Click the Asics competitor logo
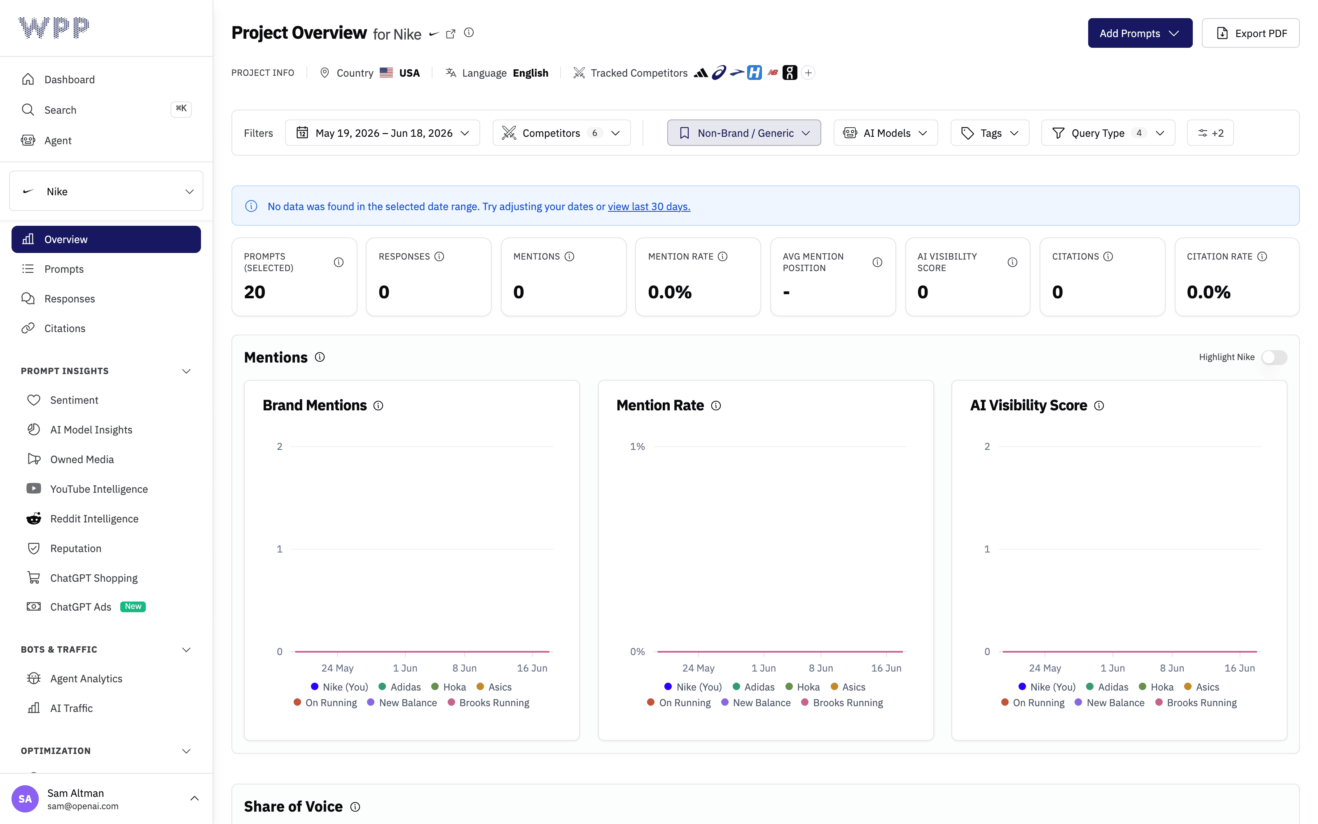Image resolution: width=1318 pixels, height=824 pixels. 719,73
